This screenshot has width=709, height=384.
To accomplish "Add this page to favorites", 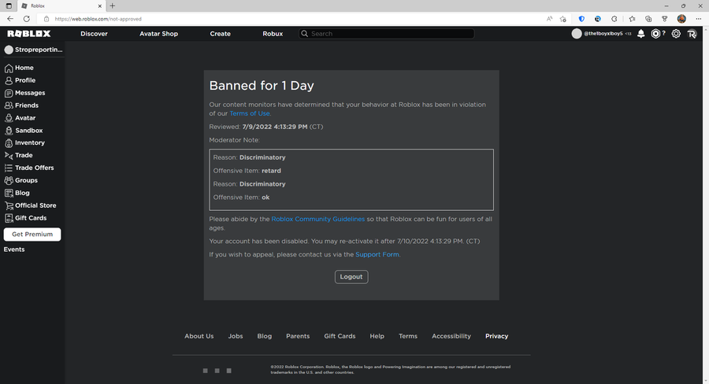I will click(563, 19).
